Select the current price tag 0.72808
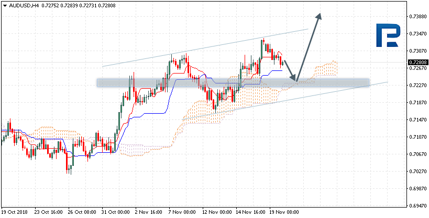This screenshot has width=429, height=218. (417, 63)
